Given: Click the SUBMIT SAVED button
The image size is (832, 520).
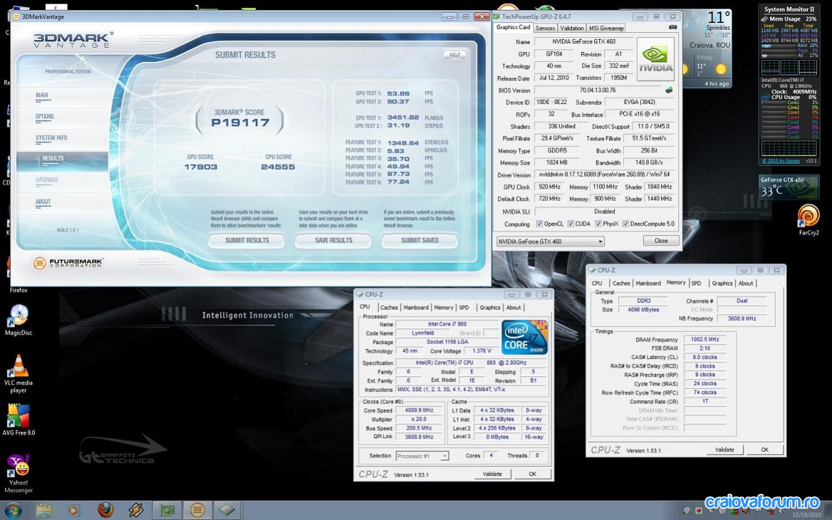Looking at the screenshot, I should pyautogui.click(x=419, y=240).
